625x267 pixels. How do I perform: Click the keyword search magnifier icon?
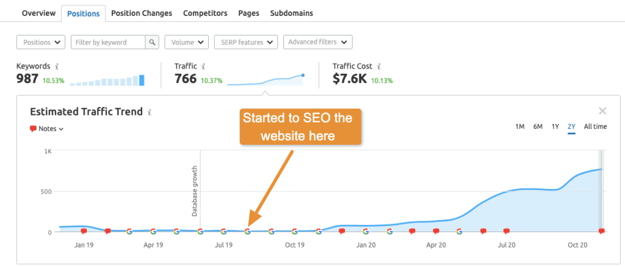[x=153, y=42]
